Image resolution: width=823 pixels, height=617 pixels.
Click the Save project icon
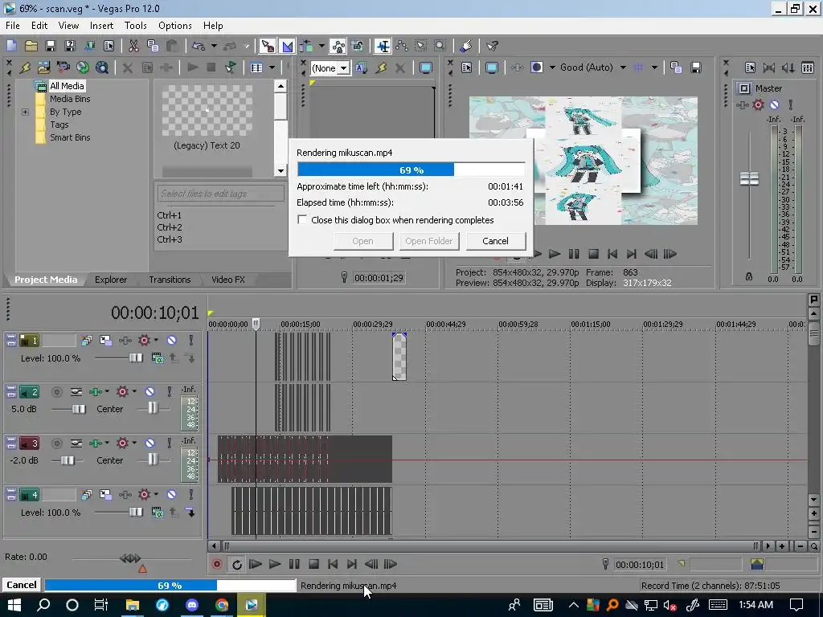(51, 46)
